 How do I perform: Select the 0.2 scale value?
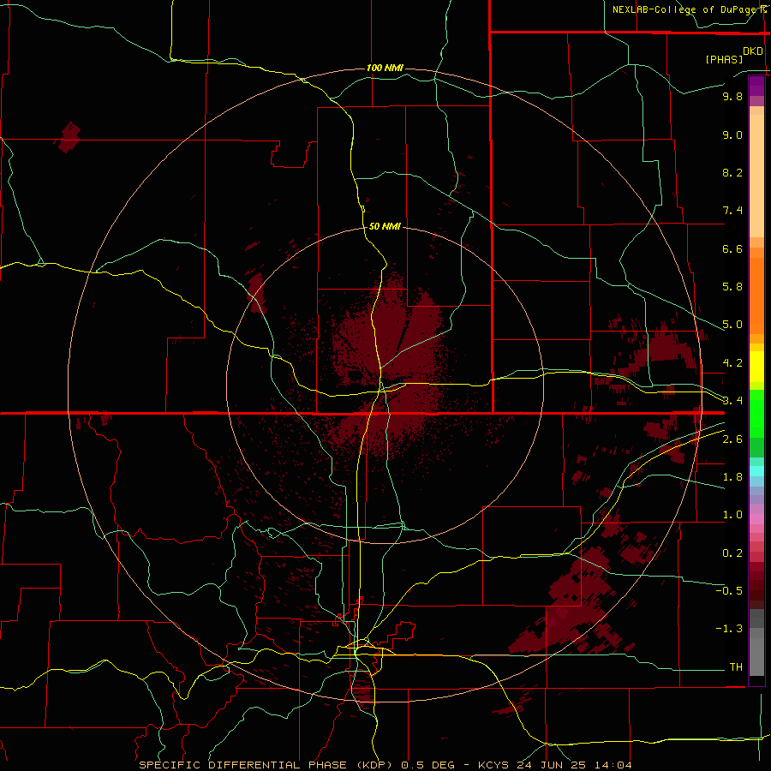pyautogui.click(x=732, y=553)
